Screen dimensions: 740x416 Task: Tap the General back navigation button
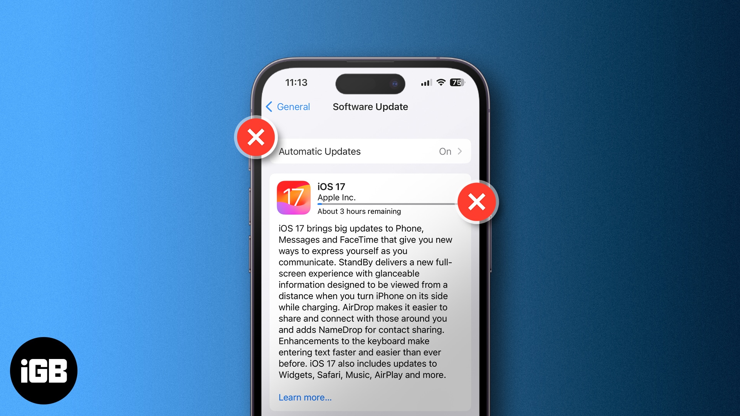coord(289,106)
